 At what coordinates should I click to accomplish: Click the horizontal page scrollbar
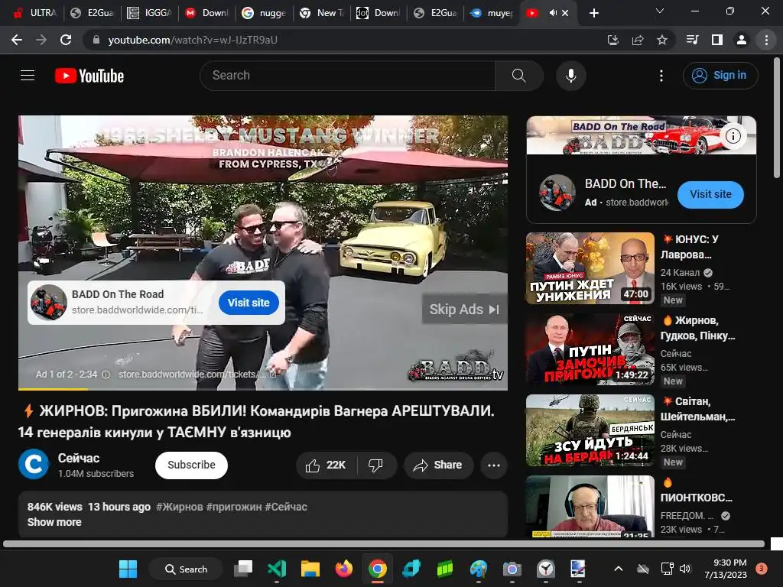[x=384, y=543]
